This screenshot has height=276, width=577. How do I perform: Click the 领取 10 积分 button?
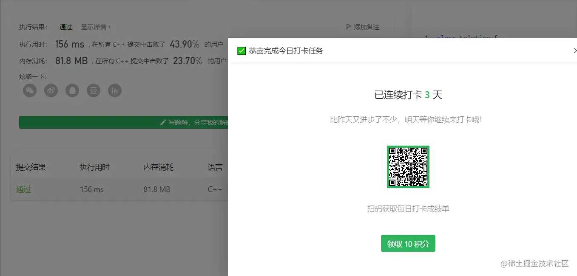coord(408,243)
